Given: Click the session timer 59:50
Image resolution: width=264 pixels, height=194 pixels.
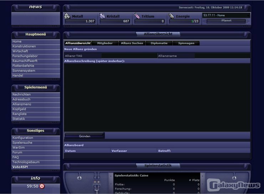Looking at the screenshot, I should pos(32,186).
